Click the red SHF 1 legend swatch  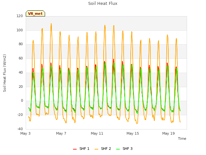pos(75,149)
